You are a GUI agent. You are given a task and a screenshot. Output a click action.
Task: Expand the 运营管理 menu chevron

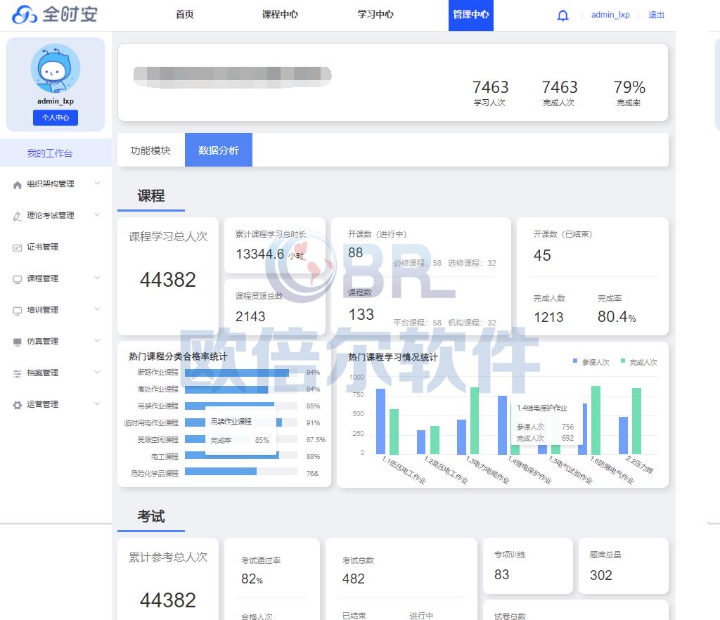point(98,404)
